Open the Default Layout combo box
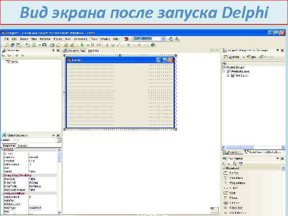288x216 pixels. (x=148, y=39)
